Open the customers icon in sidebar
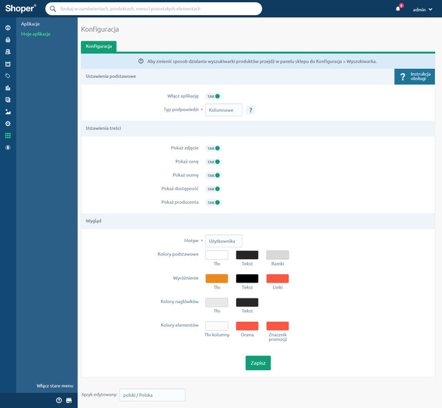Screen dimensions: 442x408 pyautogui.click(x=8, y=52)
